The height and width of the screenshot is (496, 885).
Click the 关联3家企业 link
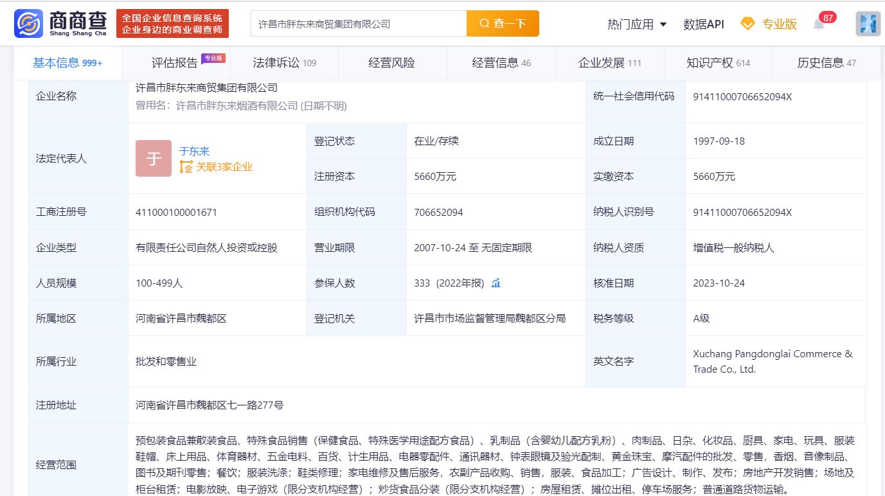click(x=216, y=167)
